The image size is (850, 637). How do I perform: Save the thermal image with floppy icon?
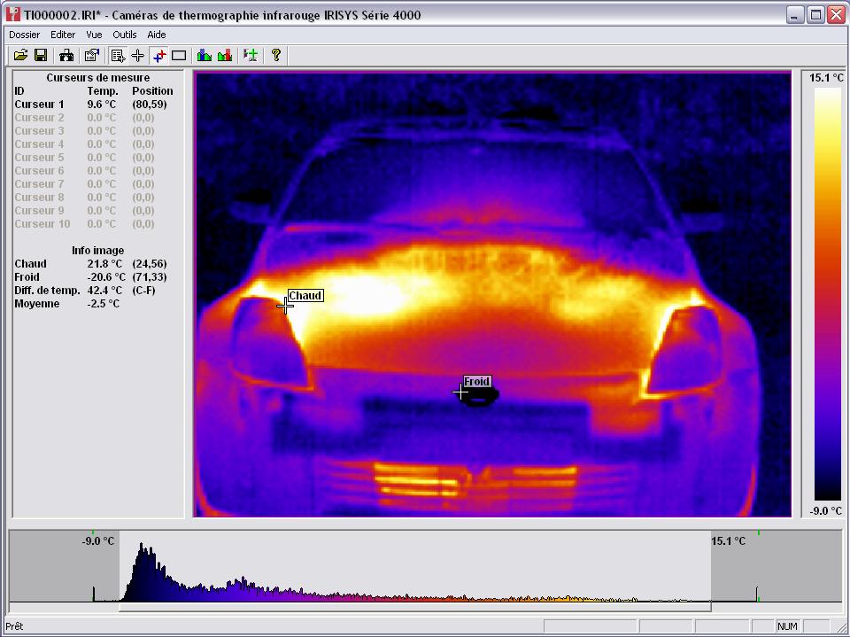[41, 55]
